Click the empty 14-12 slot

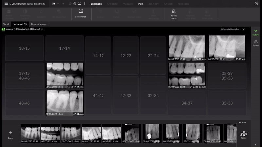pos(98,56)
